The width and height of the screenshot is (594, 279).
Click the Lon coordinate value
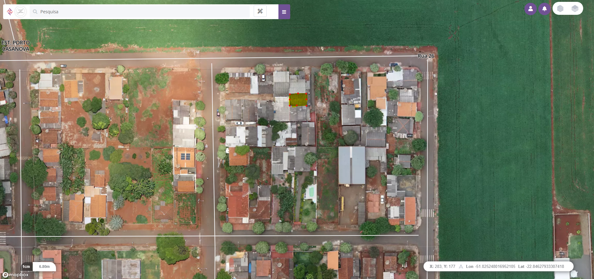click(x=495, y=266)
